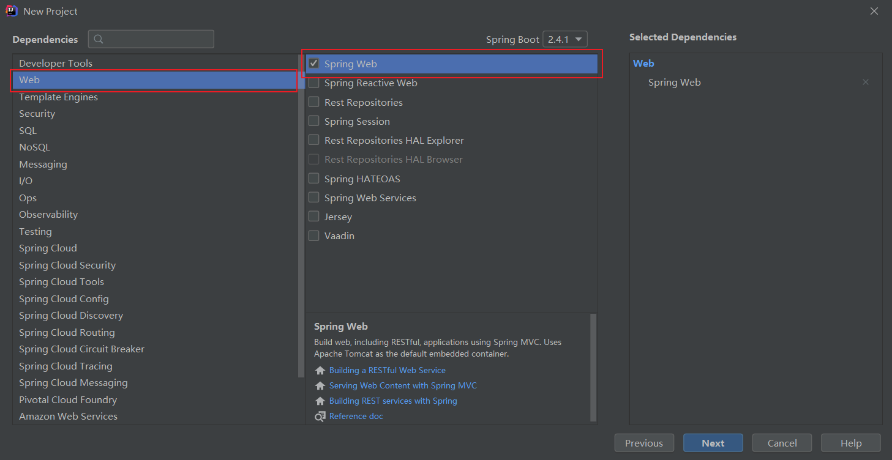Image resolution: width=892 pixels, height=460 pixels.
Task: Open the Security category
Action: point(155,114)
